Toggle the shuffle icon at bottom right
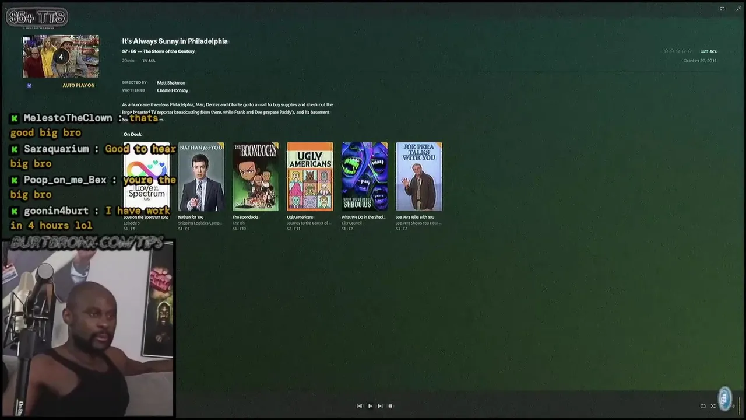The width and height of the screenshot is (746, 420). [x=713, y=406]
